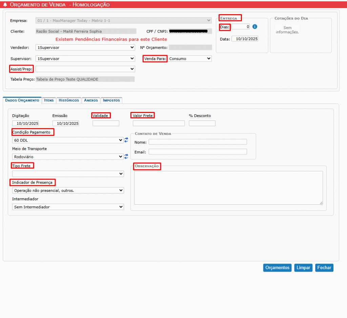Switch to the Impostos tab
347x318 pixels.
tap(111, 100)
